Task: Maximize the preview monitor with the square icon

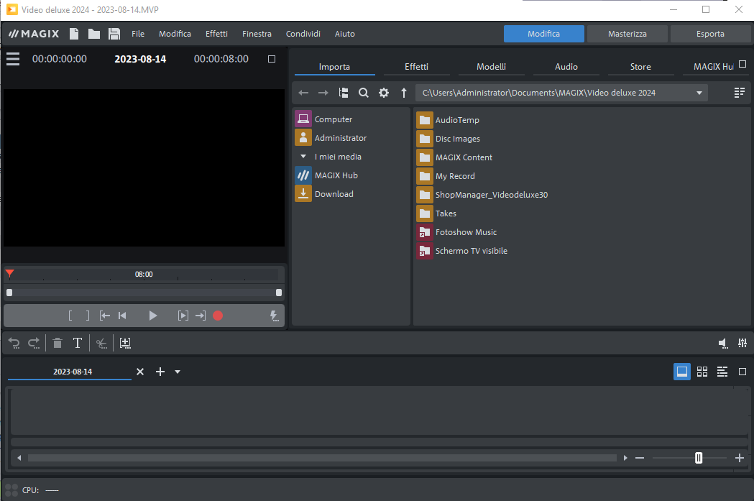Action: (272, 59)
